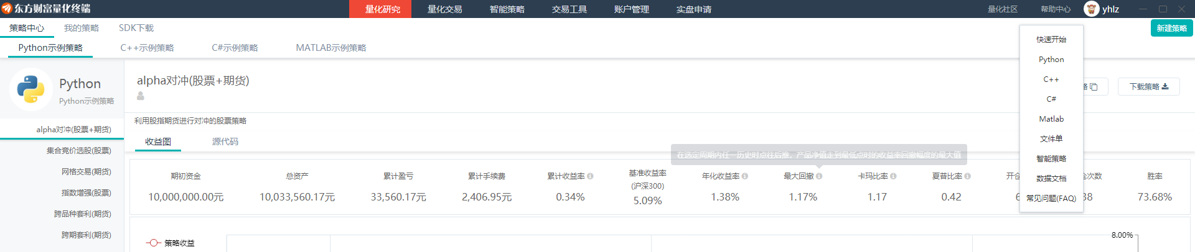Choose Matlab from help menu

point(1051,119)
